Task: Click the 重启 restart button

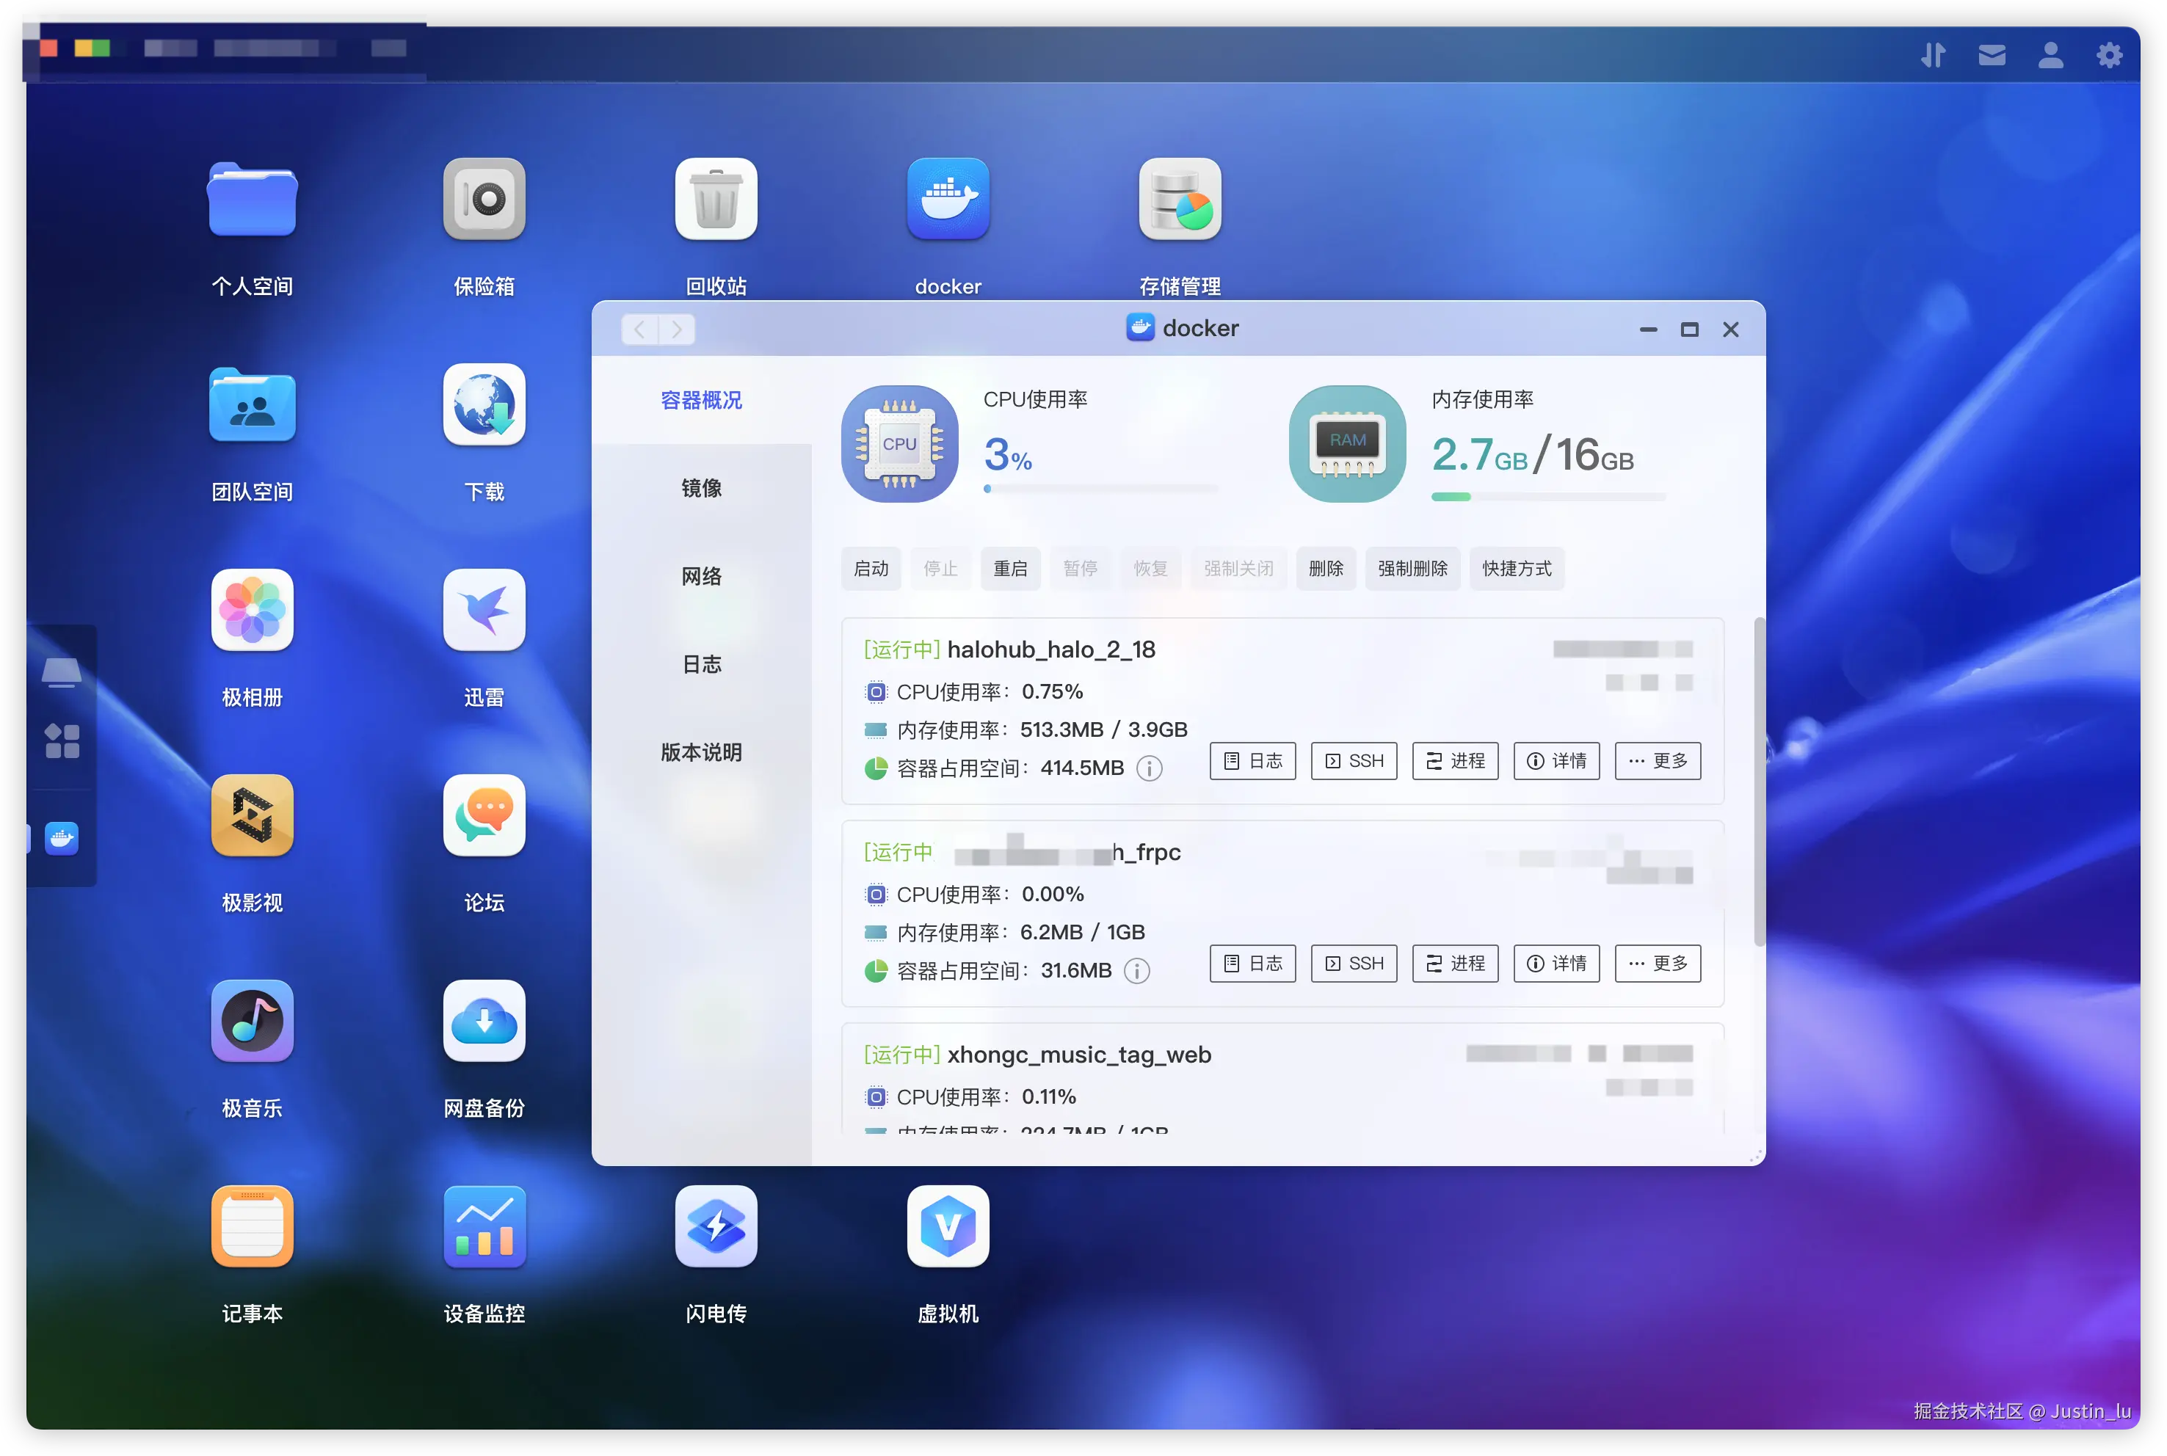Action: click(1009, 568)
